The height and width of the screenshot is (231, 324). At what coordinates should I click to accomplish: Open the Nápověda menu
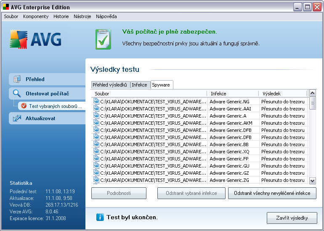click(106, 16)
